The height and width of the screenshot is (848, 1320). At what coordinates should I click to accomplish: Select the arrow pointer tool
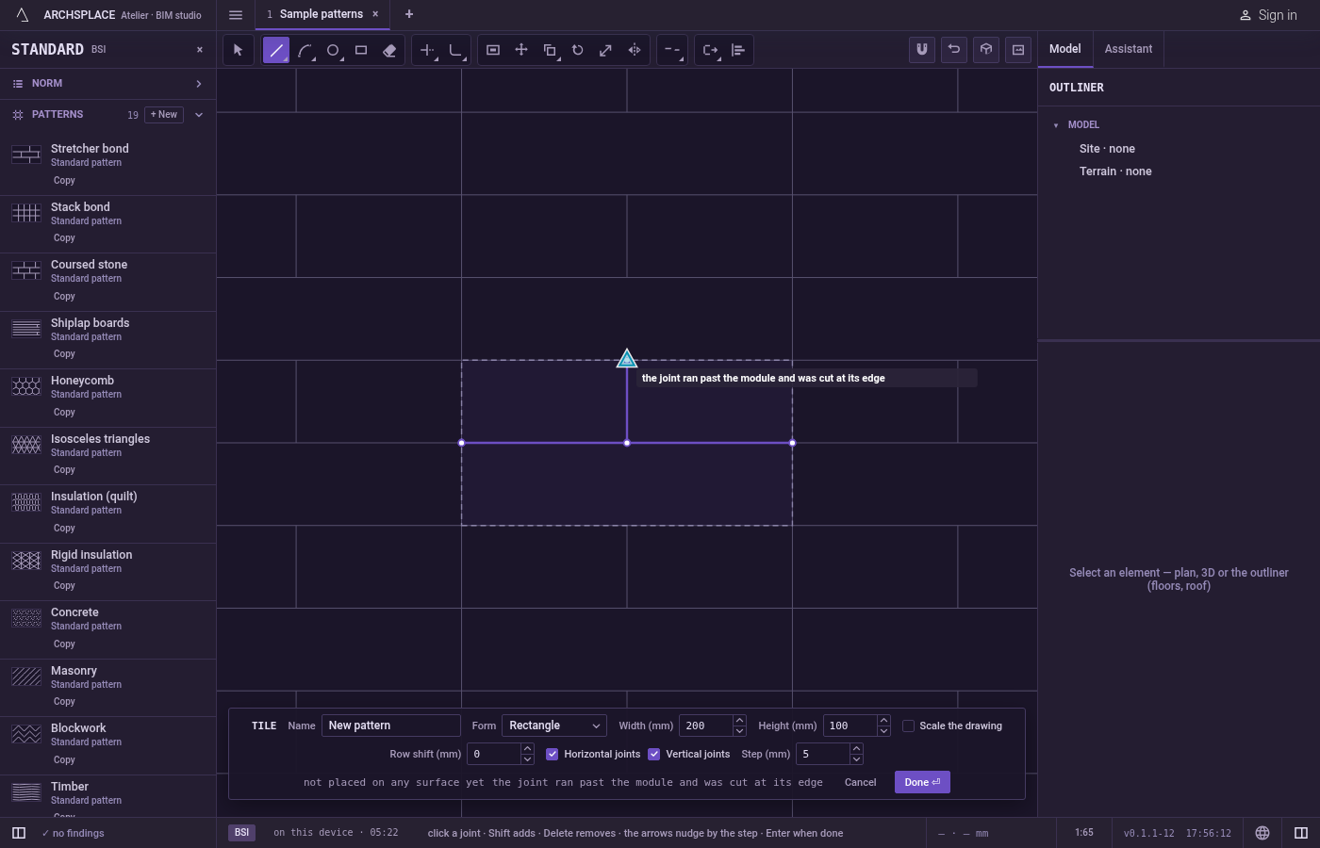click(239, 50)
